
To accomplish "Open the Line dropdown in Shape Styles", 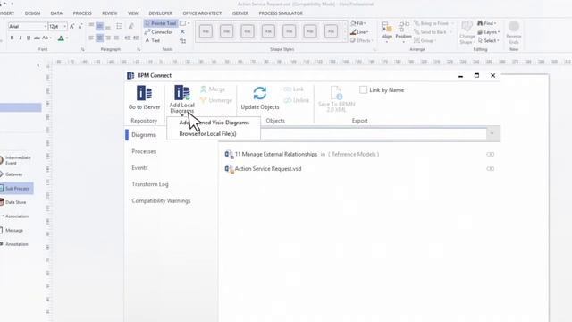I will tap(359, 32).
